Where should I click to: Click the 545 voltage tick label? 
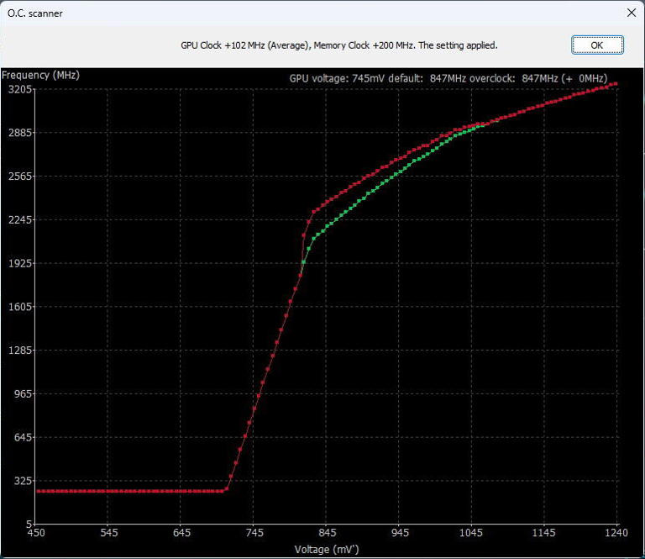[x=109, y=533]
